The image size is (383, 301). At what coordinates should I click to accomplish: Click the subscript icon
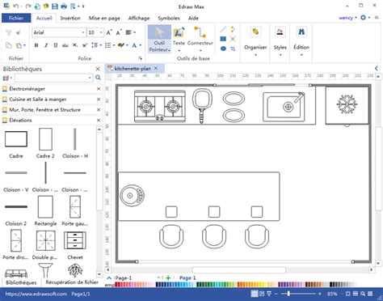(75, 45)
